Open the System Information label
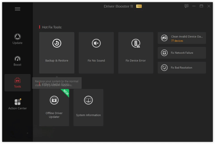Image resolution: width=215 pixels, height=144 pixels. pyautogui.click(x=88, y=115)
